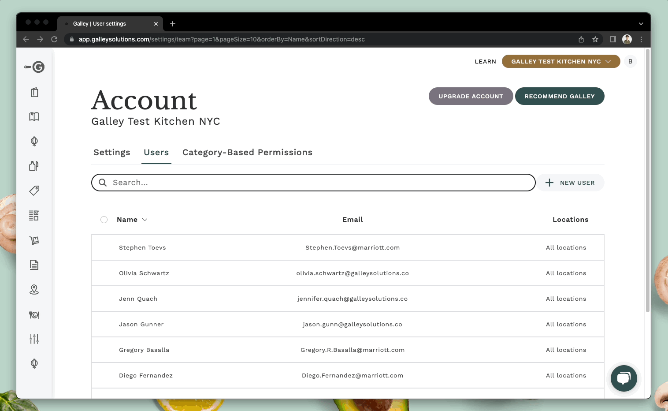This screenshot has width=668, height=411.
Task: Click the Upgrade Account button
Action: tap(471, 96)
